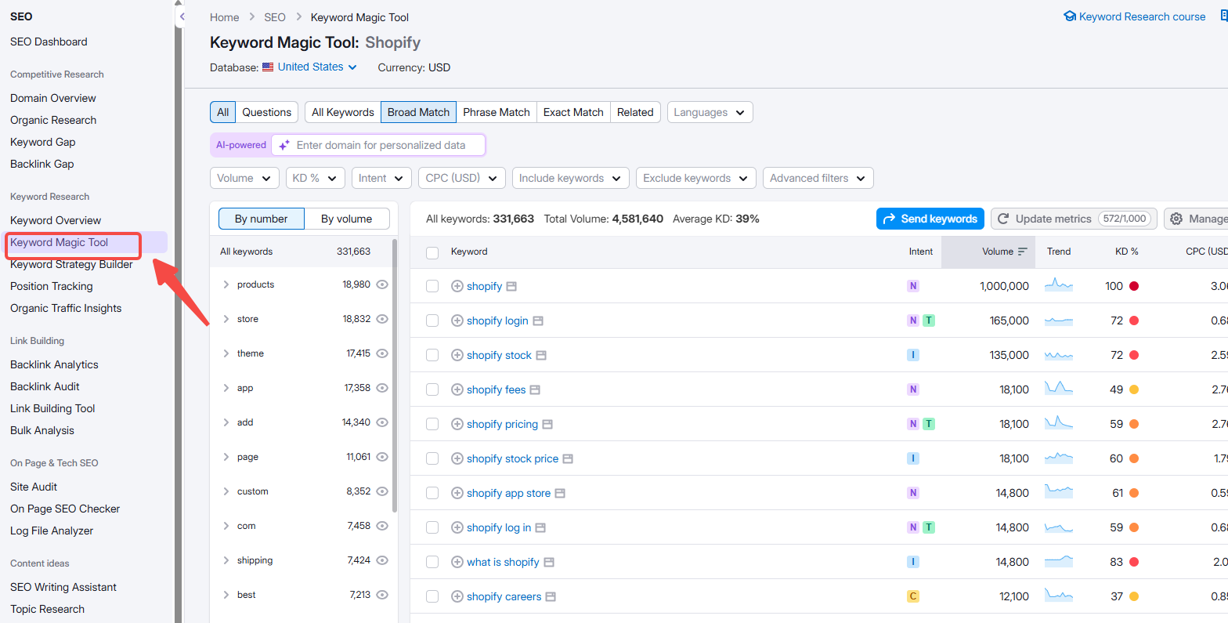Click the add icon beside 'shopify app store'

tap(457, 493)
